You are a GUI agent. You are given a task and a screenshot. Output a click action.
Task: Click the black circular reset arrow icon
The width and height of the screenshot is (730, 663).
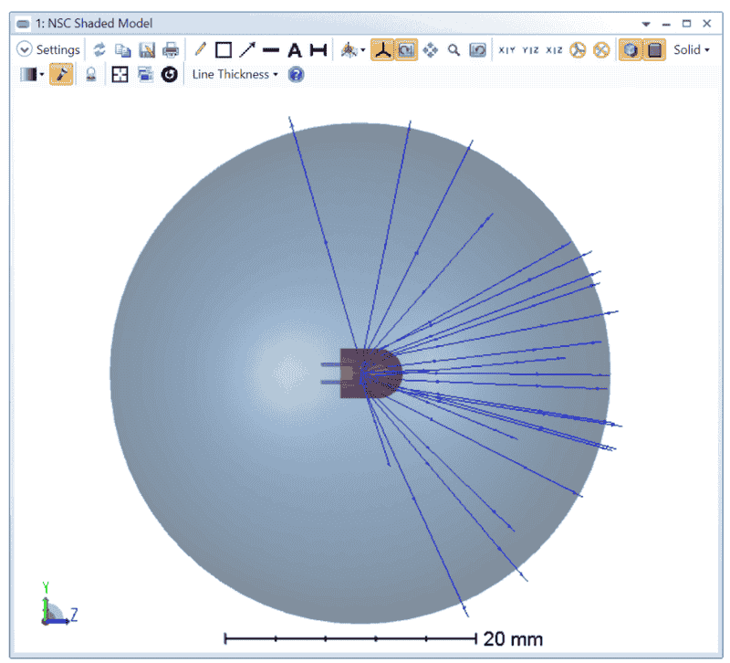[170, 75]
